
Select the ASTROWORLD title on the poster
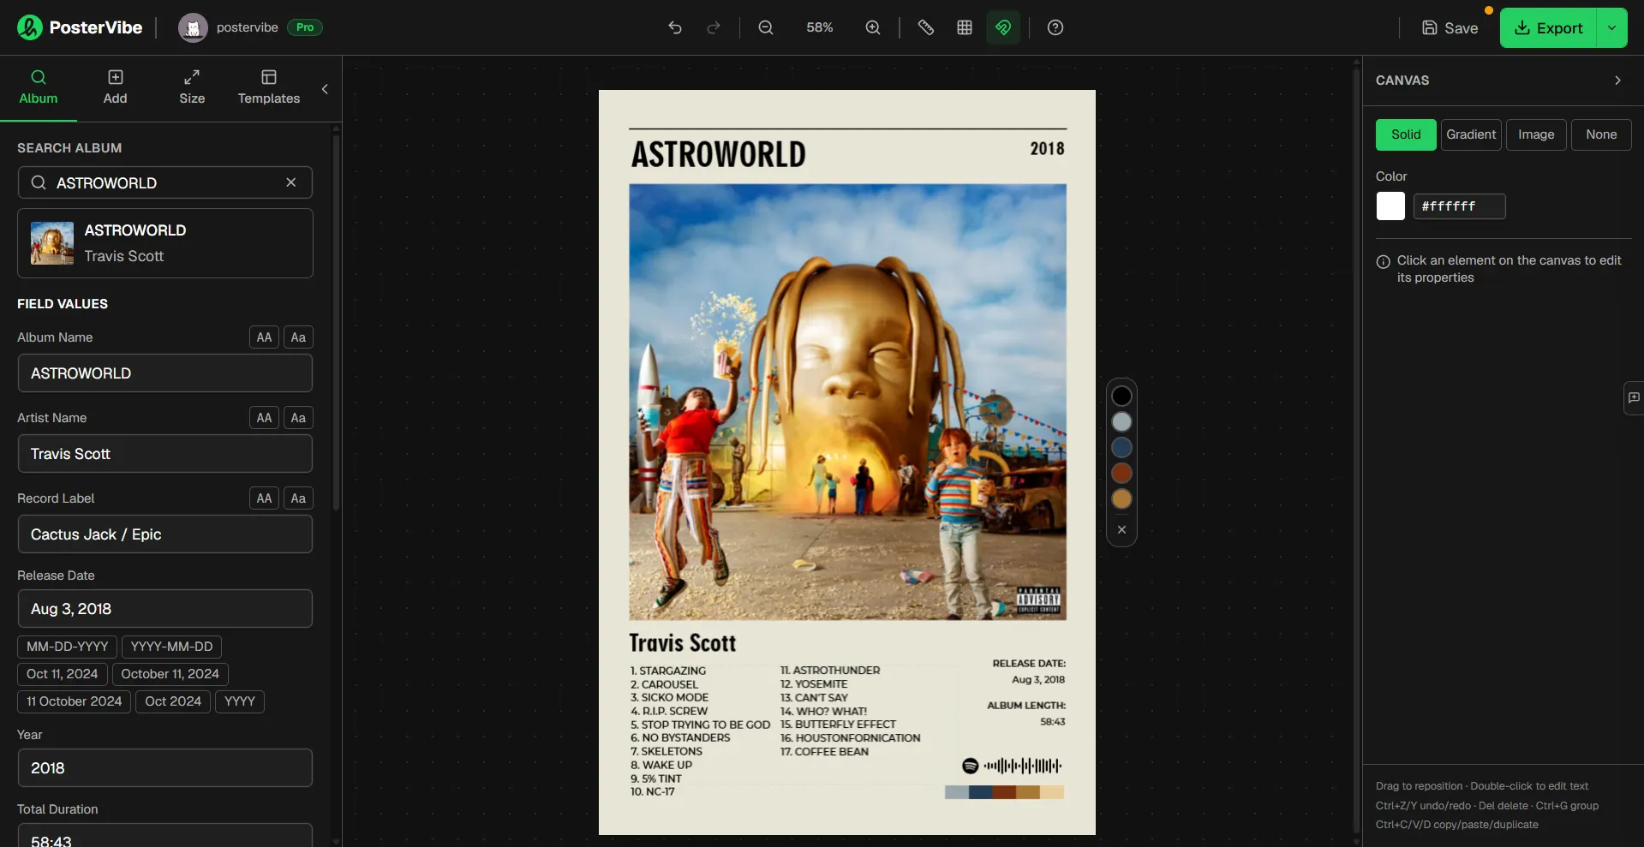[719, 155]
